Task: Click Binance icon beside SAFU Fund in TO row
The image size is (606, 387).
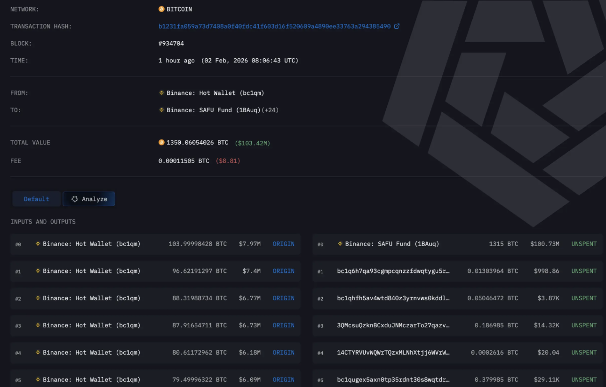Action: click(161, 110)
